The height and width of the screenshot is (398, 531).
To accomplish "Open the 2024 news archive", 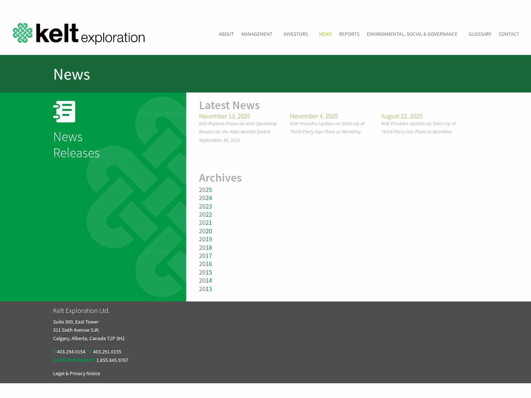I will coord(205,198).
